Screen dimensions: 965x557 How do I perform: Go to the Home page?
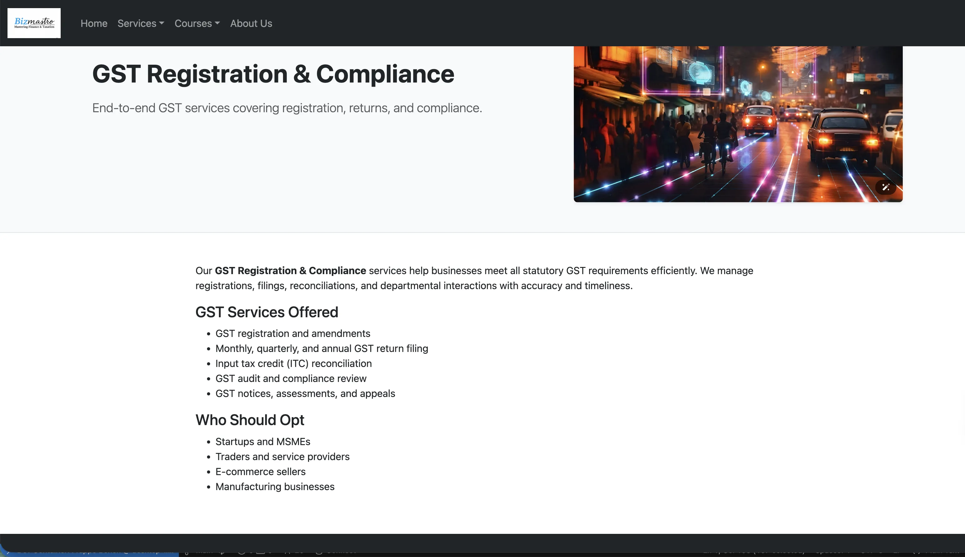94,23
